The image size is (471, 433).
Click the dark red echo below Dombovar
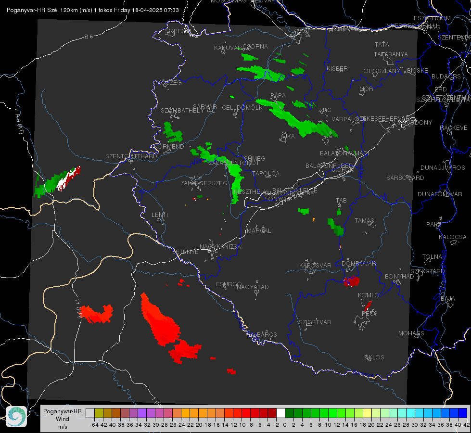click(352, 281)
